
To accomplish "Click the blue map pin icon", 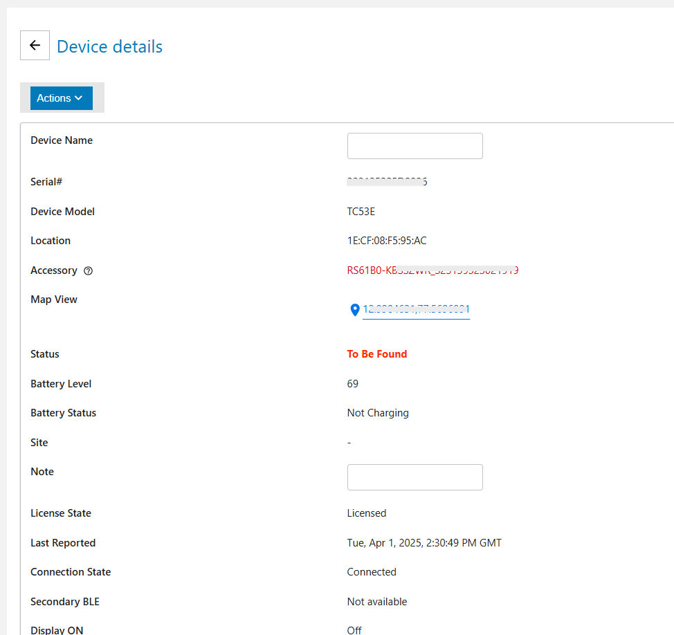I will 355,310.
